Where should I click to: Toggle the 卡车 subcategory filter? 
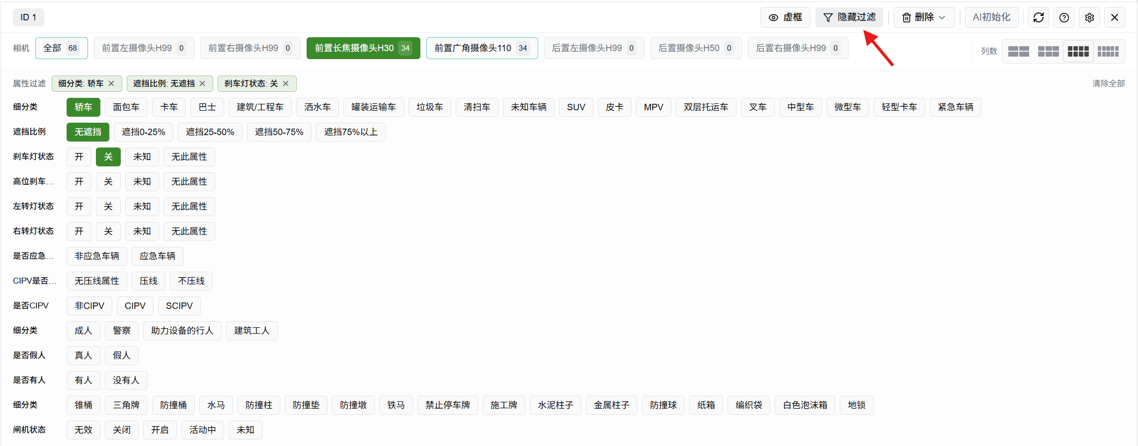pyautogui.click(x=169, y=107)
